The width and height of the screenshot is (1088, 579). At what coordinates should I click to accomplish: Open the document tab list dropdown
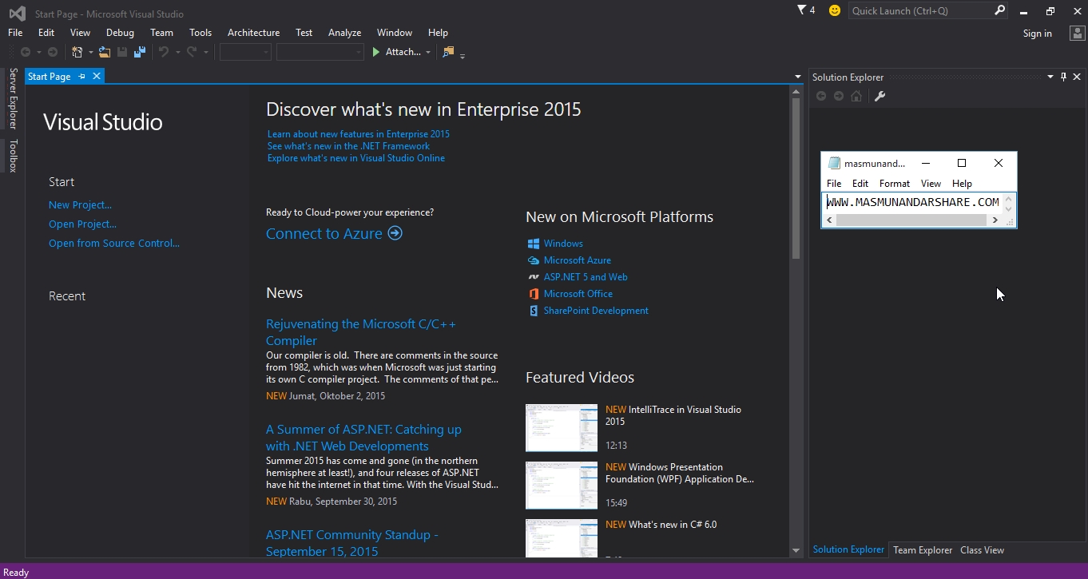[x=797, y=77]
